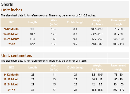Click the 'Unit: inches' heading
The image size is (130, 94).
tap(12, 10)
